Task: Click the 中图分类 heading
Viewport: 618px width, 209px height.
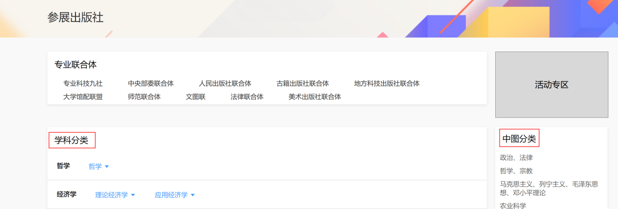Action: (519, 139)
